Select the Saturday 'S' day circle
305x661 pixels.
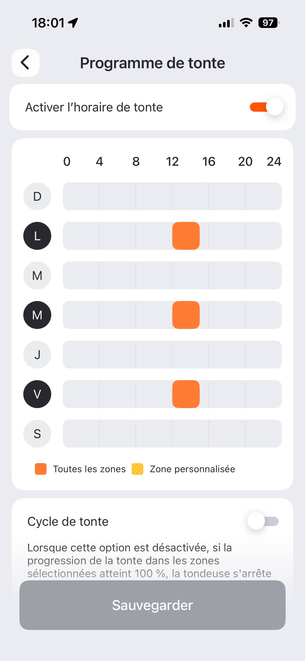[x=37, y=434]
